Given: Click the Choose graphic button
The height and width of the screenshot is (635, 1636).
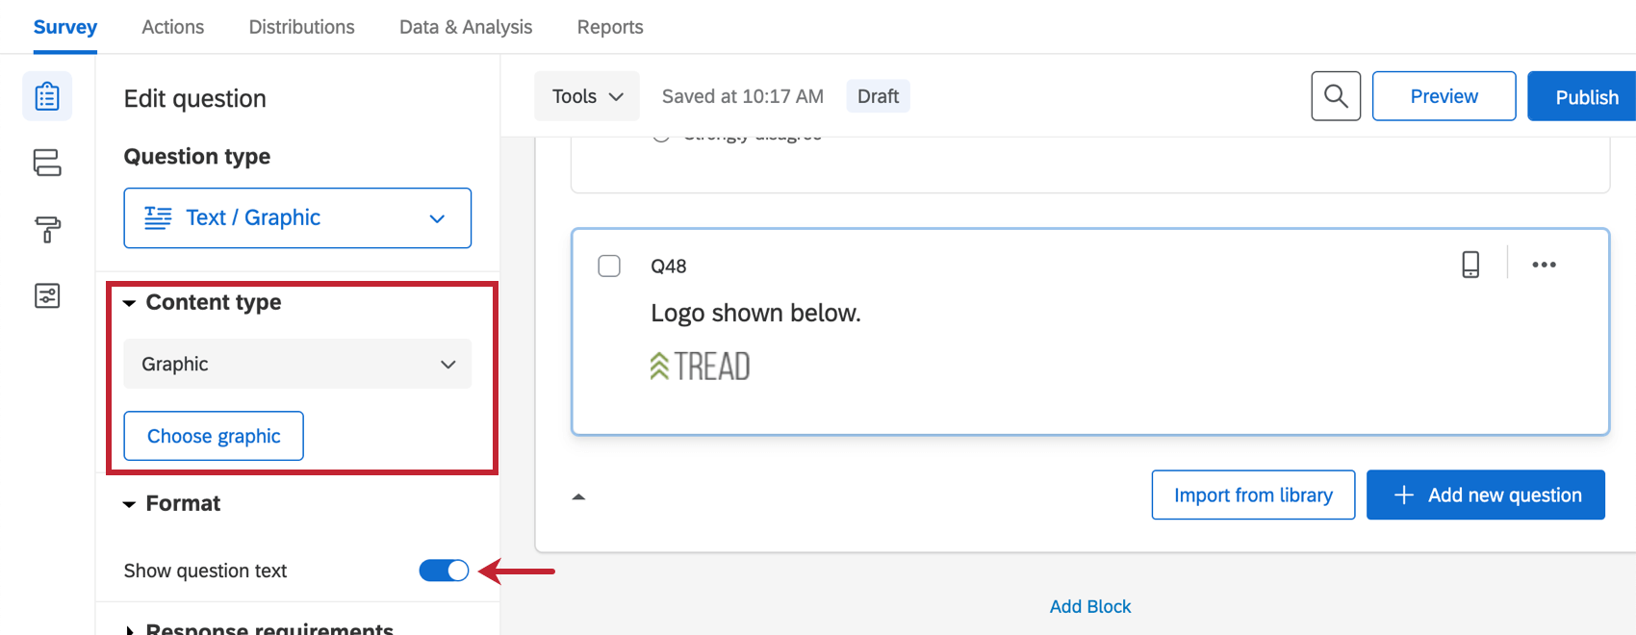Looking at the screenshot, I should click(214, 436).
